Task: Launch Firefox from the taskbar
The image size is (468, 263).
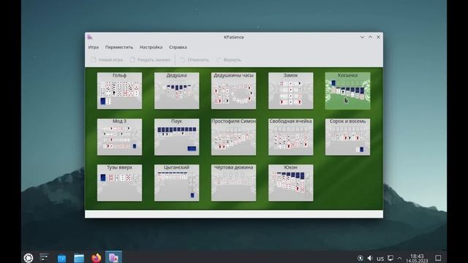Action: tap(97, 258)
